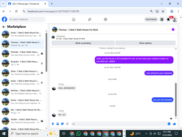
Task: Open the Olivia conversation
Action: tap(23, 73)
